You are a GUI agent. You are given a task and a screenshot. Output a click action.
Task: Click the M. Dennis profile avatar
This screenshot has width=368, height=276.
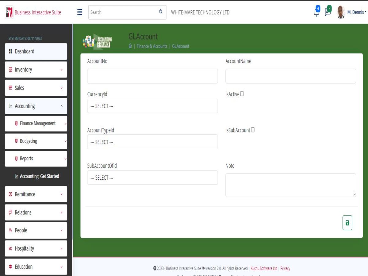pos(341,12)
